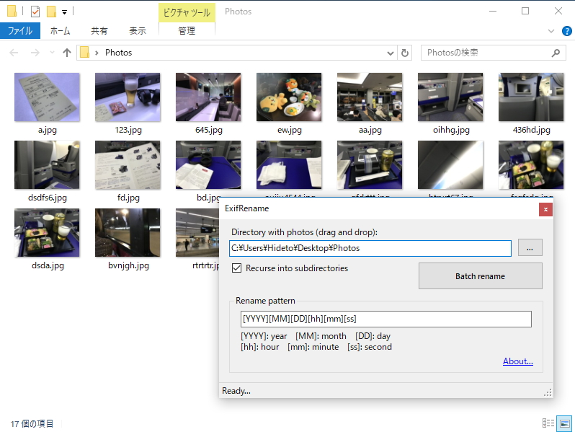Minimize the Photos Explorer window
The image size is (575, 432).
pos(493,12)
